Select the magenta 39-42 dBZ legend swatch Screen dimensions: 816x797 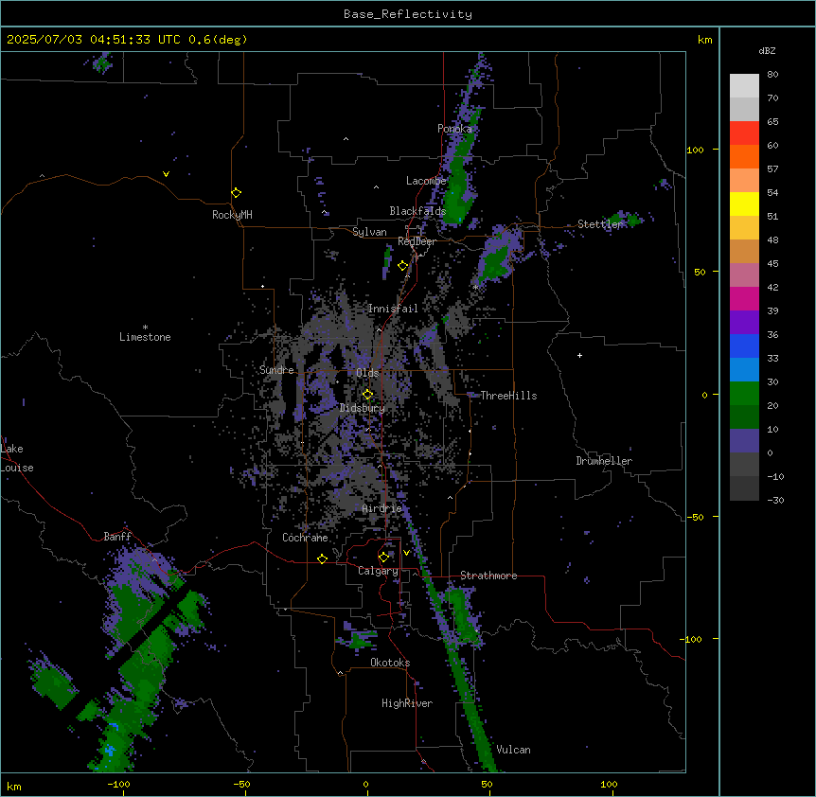(744, 298)
